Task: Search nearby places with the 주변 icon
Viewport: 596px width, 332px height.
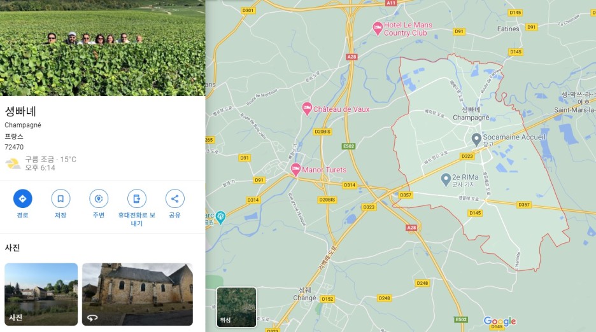Action: pos(99,198)
